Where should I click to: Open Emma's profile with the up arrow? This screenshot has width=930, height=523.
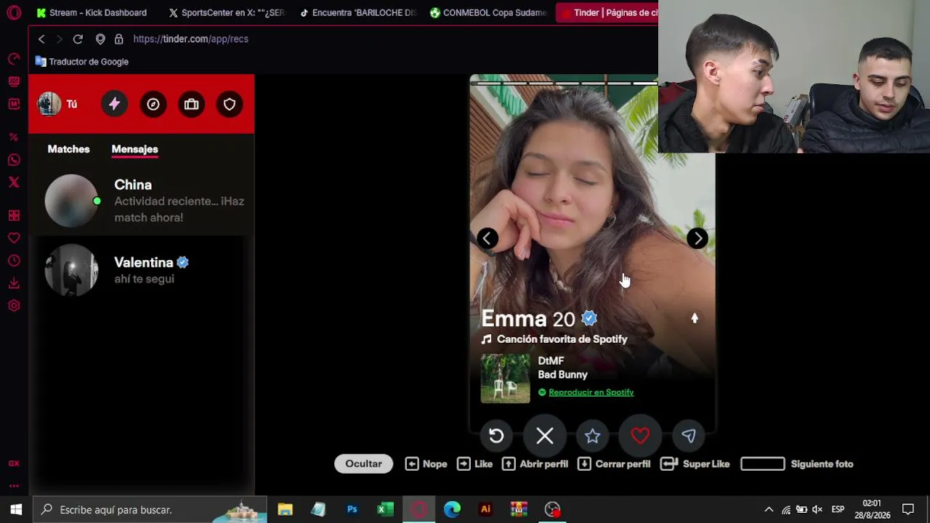click(695, 318)
